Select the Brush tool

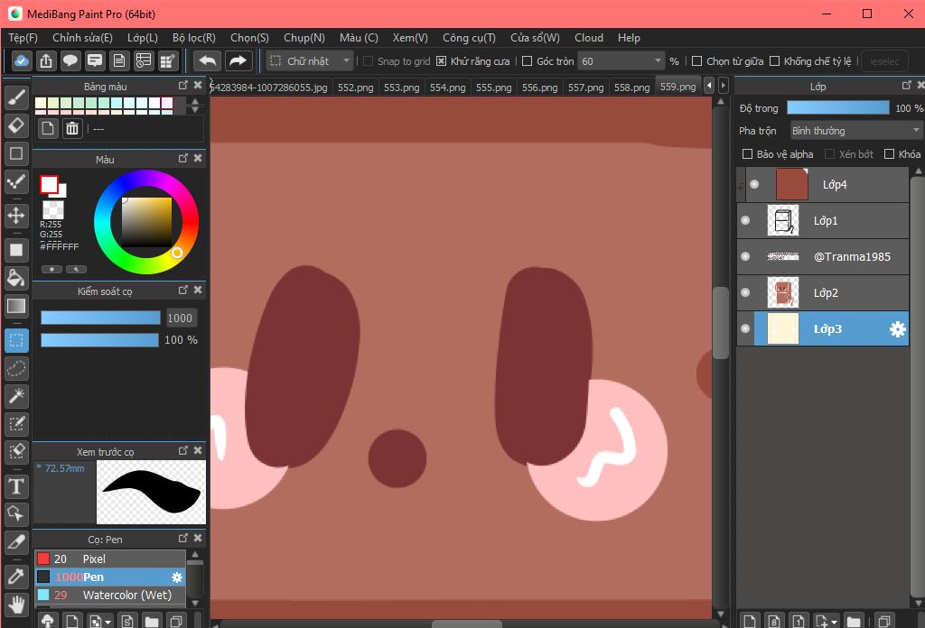tap(16, 97)
